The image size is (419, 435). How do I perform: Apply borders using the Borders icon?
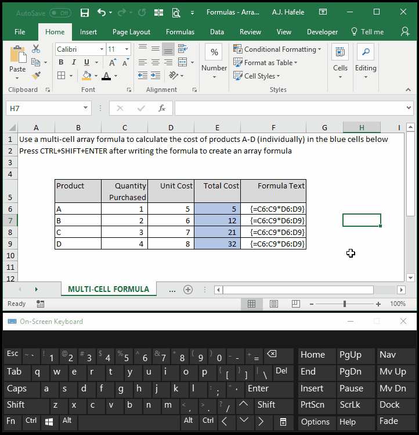click(61, 76)
